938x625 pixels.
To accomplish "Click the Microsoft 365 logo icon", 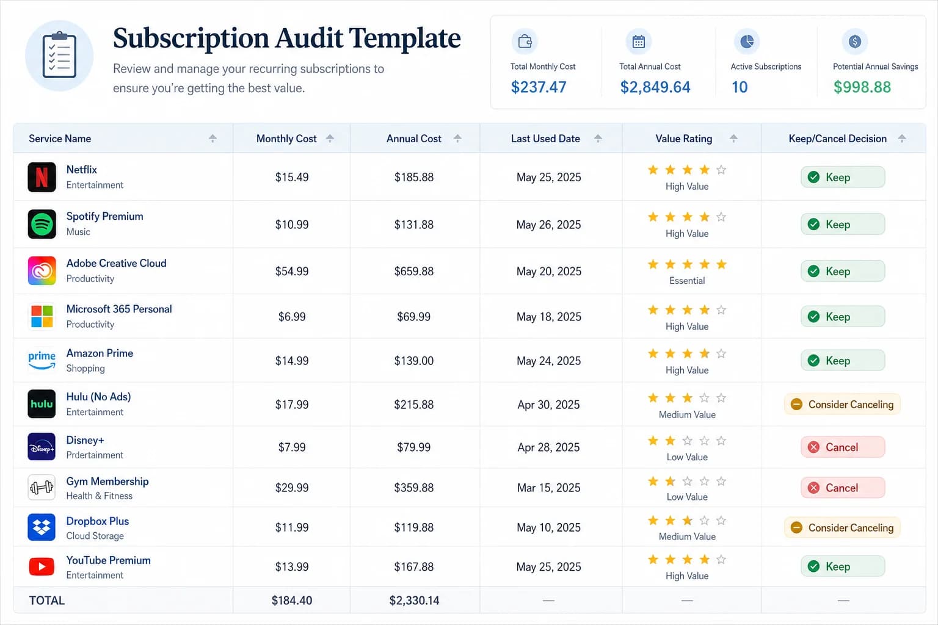I will [42, 316].
